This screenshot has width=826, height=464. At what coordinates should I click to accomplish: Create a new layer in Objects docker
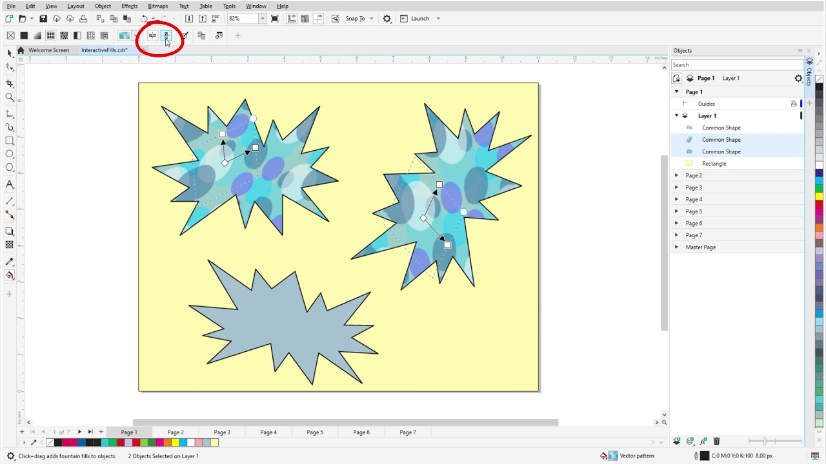click(676, 441)
